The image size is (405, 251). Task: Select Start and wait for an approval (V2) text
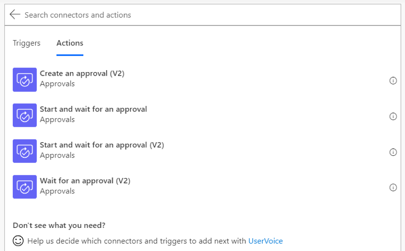click(102, 145)
